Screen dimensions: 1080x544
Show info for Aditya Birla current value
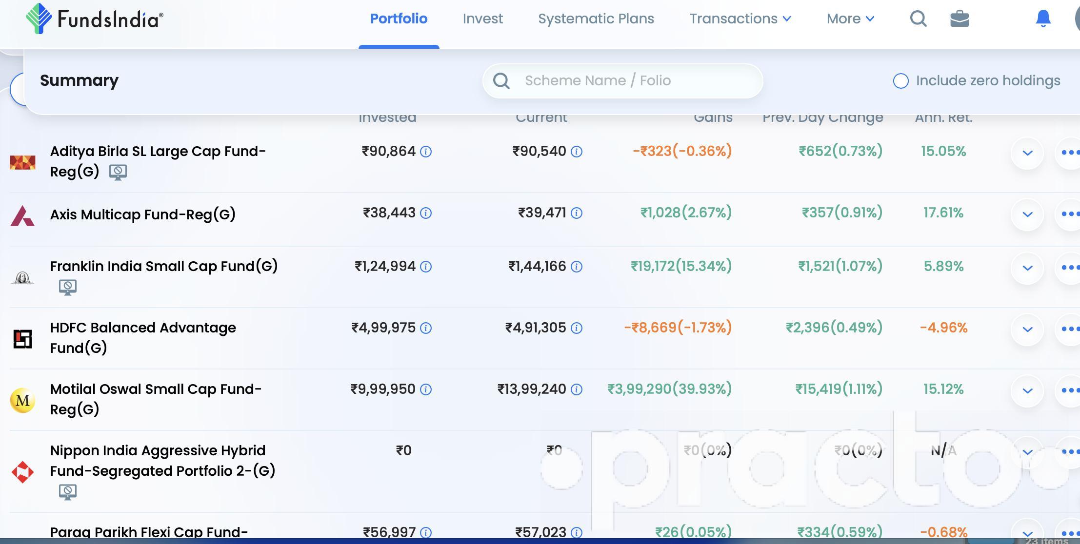[577, 152]
